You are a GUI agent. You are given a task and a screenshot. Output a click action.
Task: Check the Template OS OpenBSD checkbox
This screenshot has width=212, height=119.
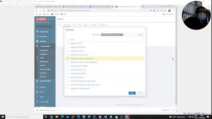68,73
